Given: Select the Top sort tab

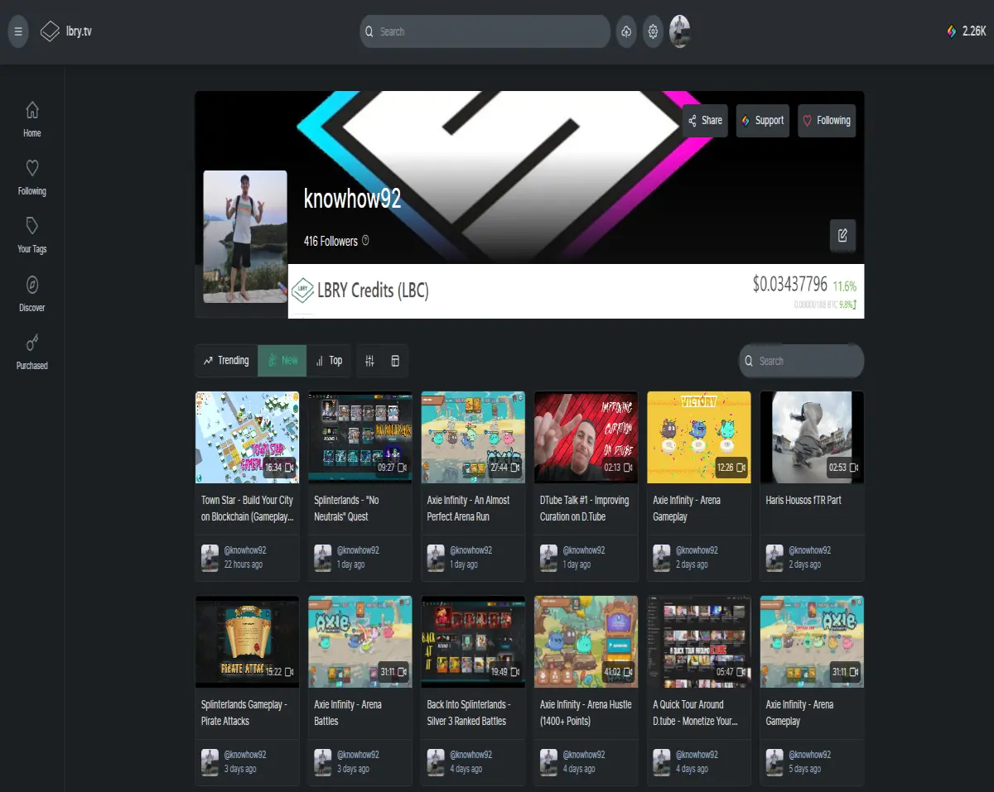Looking at the screenshot, I should (x=329, y=361).
